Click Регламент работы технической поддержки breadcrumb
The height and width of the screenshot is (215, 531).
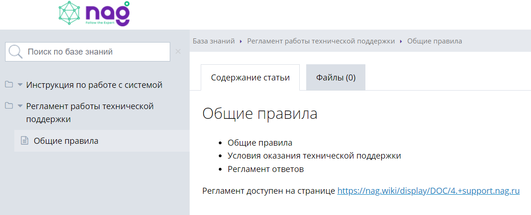click(x=321, y=41)
